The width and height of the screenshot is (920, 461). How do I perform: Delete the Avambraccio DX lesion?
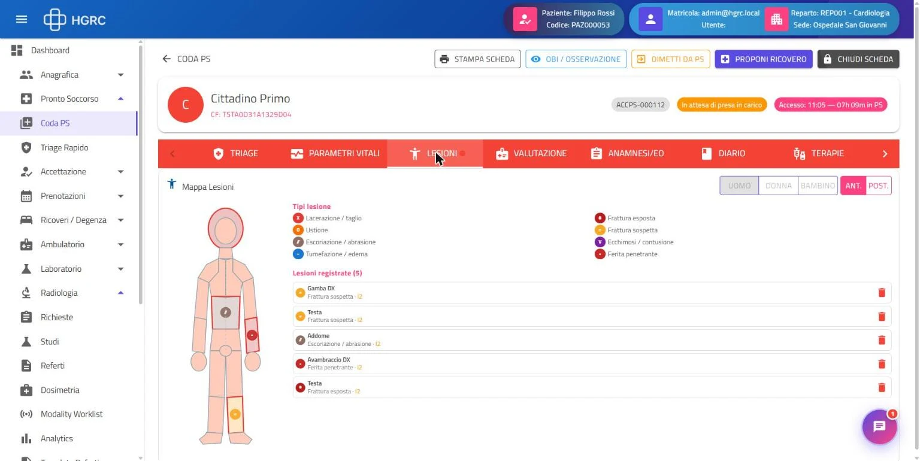[x=881, y=363]
